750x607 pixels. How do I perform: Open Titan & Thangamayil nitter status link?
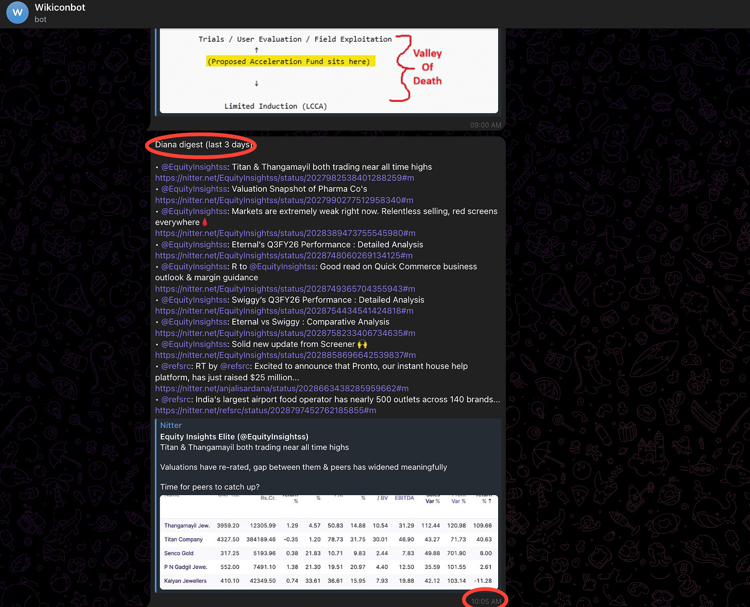(284, 178)
